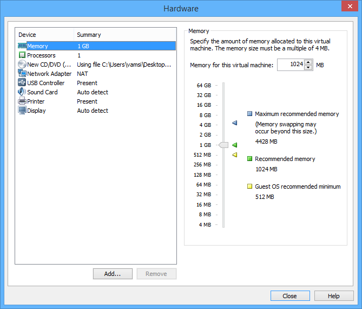Click the 2 GB slider label
Screen dimensions: 362x309
(x=205, y=134)
